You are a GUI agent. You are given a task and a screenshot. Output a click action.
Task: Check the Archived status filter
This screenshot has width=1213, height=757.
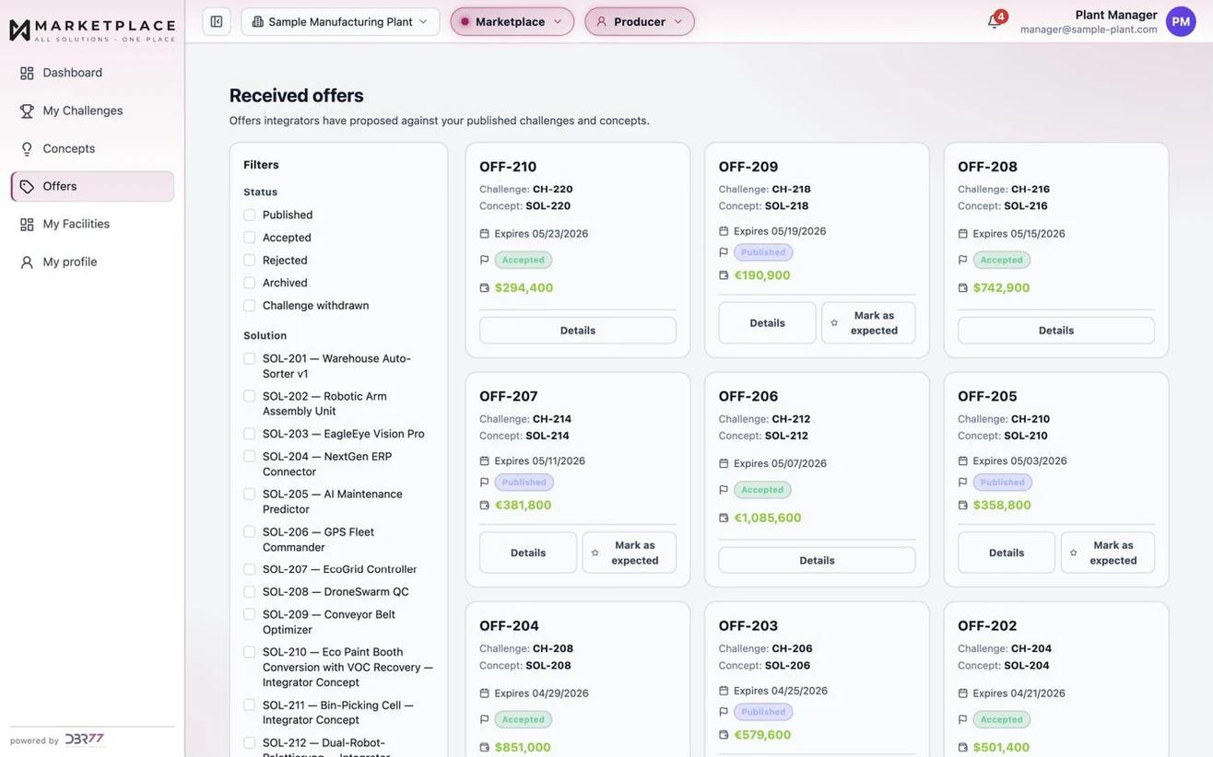249,283
